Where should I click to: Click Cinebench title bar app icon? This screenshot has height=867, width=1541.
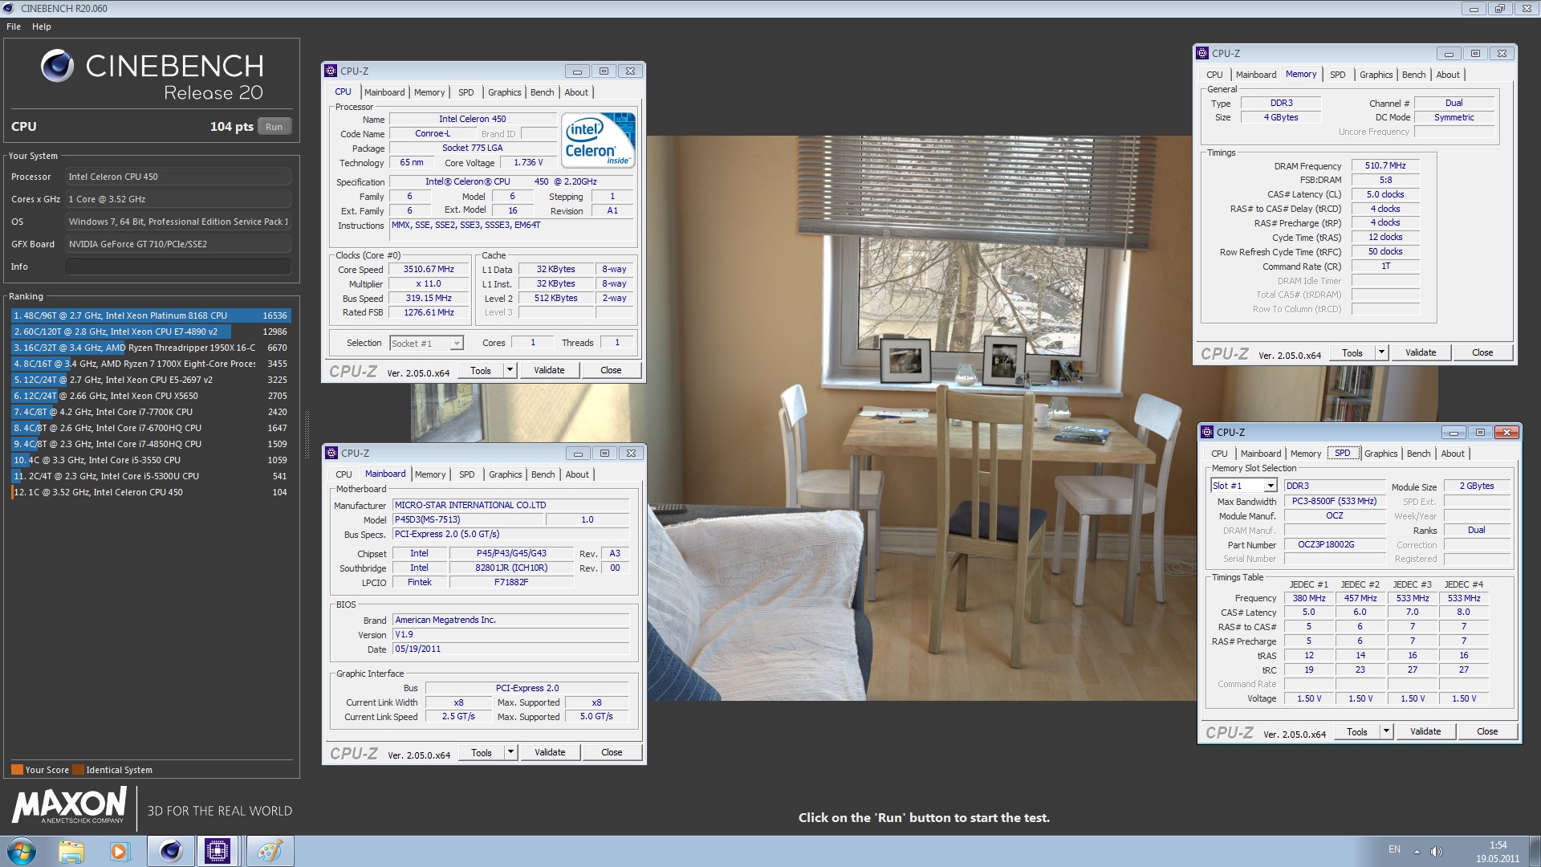pyautogui.click(x=8, y=8)
